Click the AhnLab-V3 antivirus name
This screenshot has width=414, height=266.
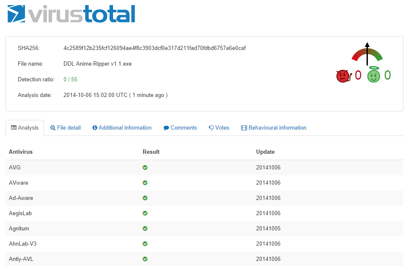click(23, 244)
